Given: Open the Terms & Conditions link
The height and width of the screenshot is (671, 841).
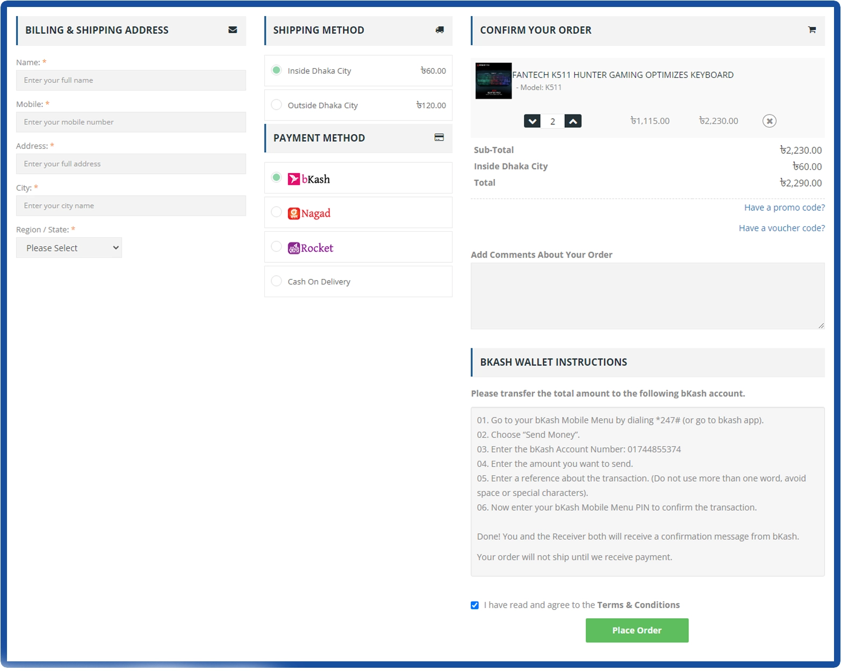Looking at the screenshot, I should pyautogui.click(x=638, y=605).
